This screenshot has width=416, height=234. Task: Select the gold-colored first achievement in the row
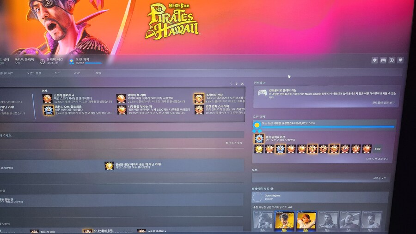point(259,149)
